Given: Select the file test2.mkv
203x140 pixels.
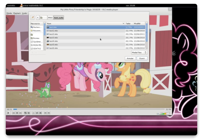Looking at the screenshot, I should (x=96, y=34).
